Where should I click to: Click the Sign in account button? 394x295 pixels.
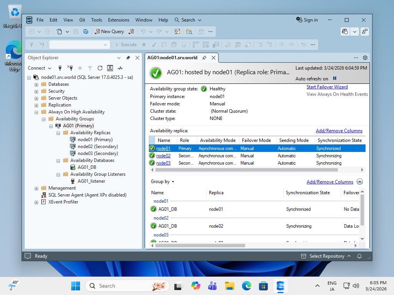click(x=307, y=20)
